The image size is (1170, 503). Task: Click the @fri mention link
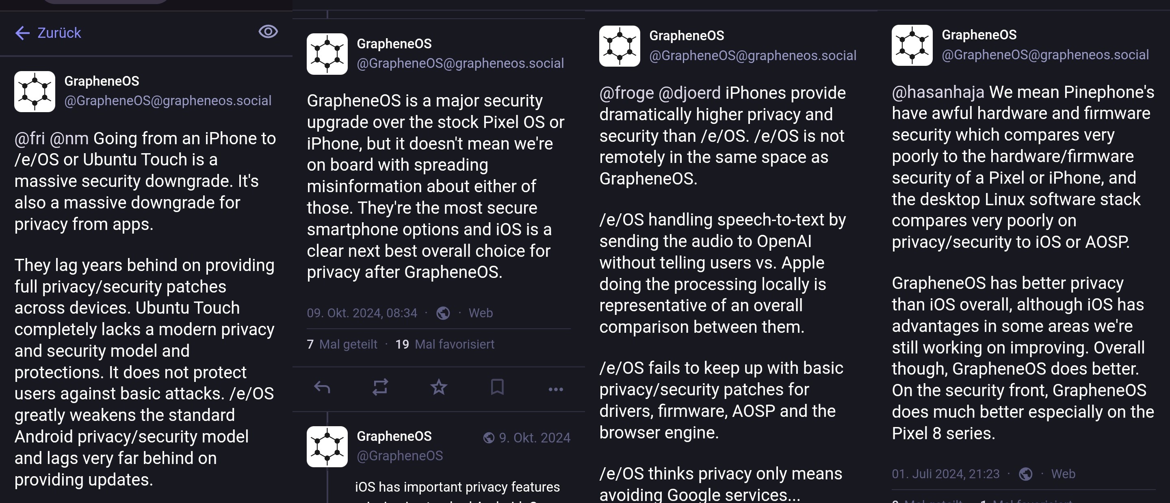click(x=30, y=138)
